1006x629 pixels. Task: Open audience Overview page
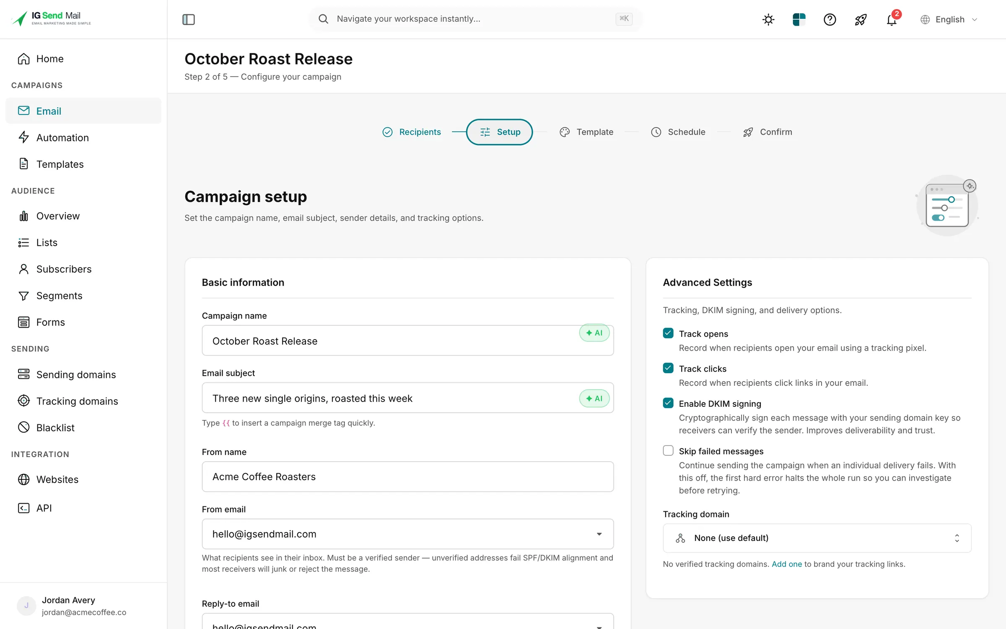click(x=83, y=216)
